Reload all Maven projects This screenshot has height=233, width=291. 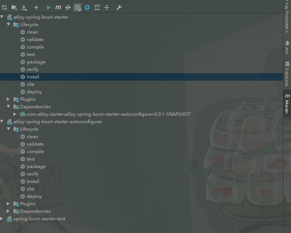(4, 7)
